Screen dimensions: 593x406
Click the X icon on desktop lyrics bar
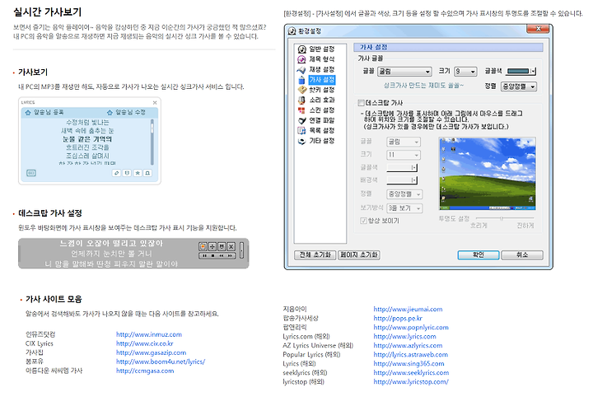click(x=231, y=246)
